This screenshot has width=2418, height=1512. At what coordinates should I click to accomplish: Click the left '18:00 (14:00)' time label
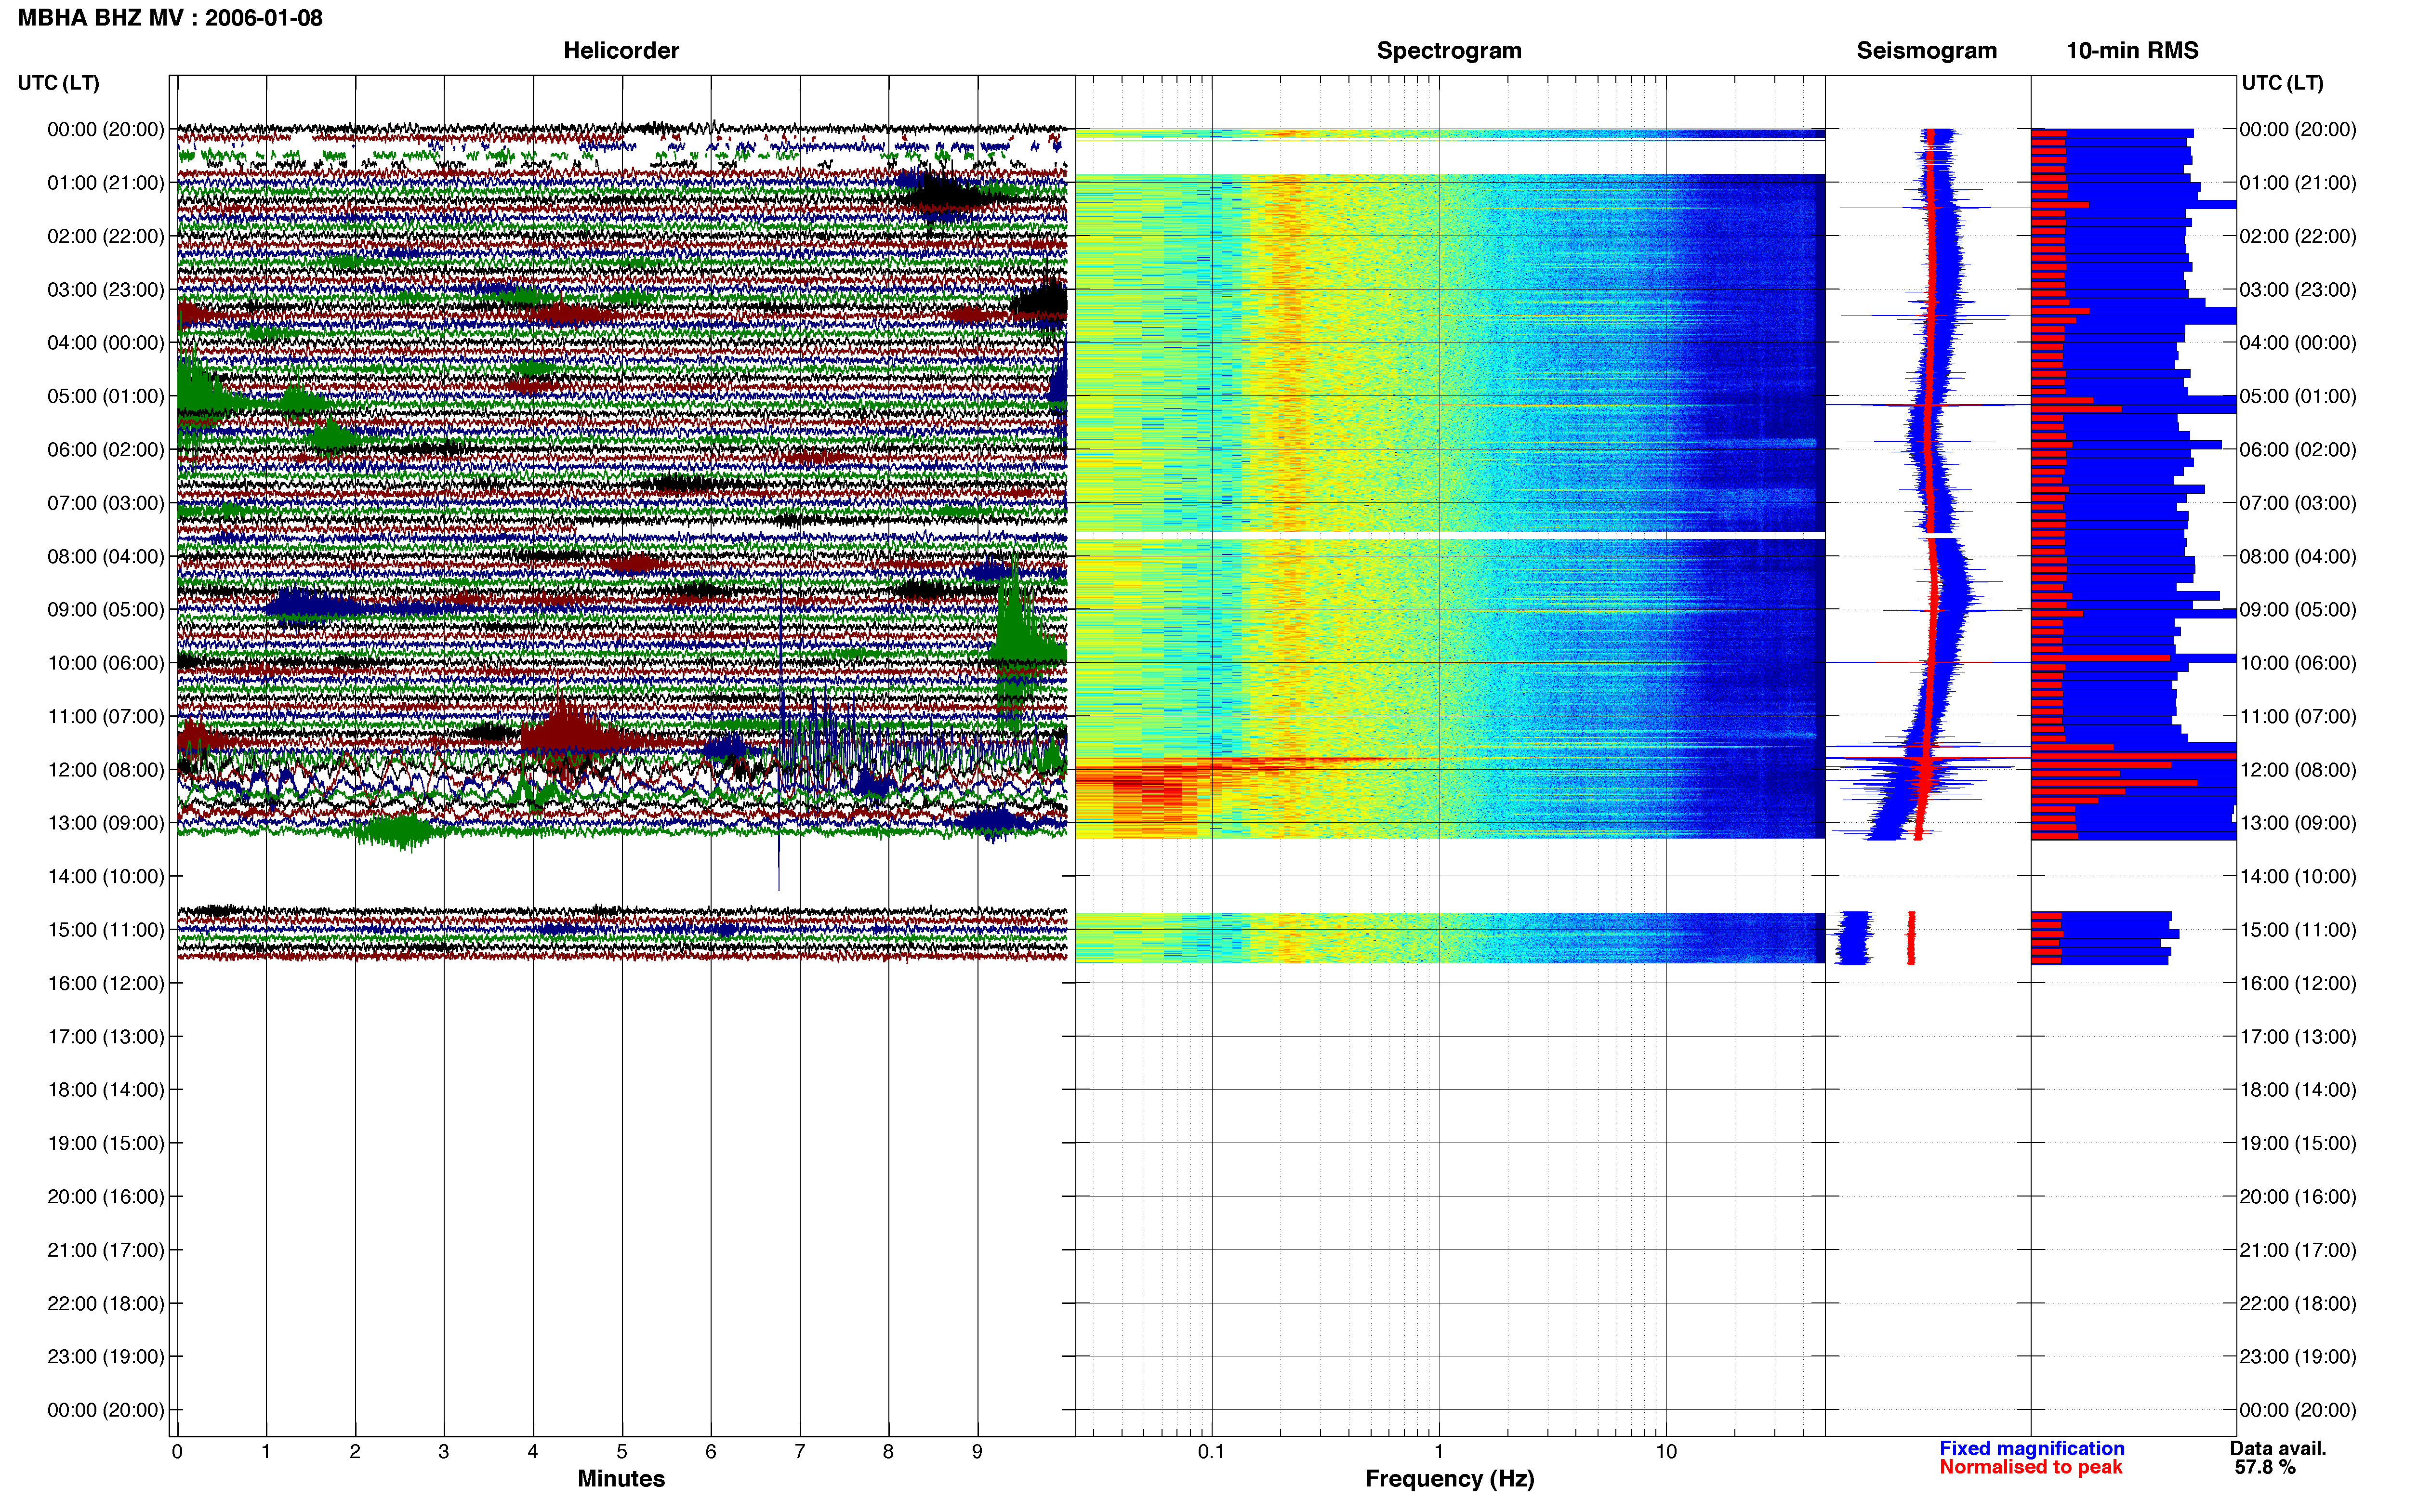coord(106,1090)
